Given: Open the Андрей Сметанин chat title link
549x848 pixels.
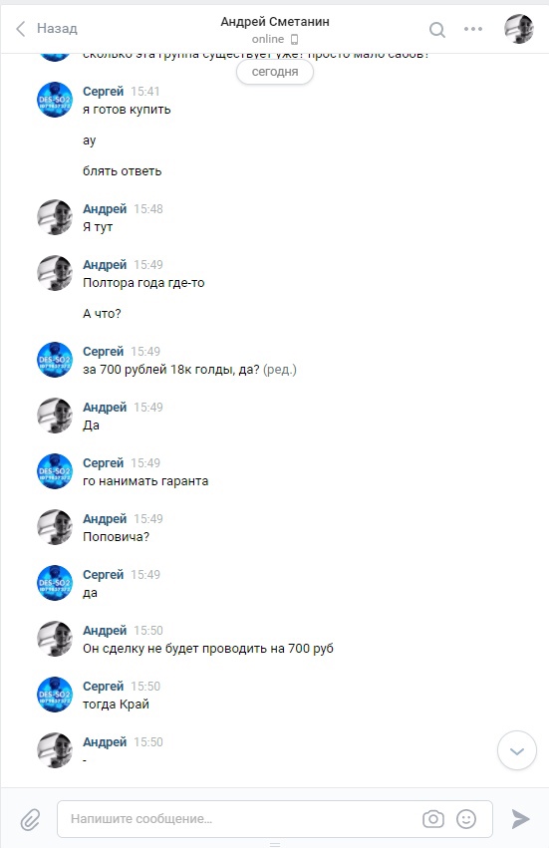Looking at the screenshot, I should coord(275,22).
